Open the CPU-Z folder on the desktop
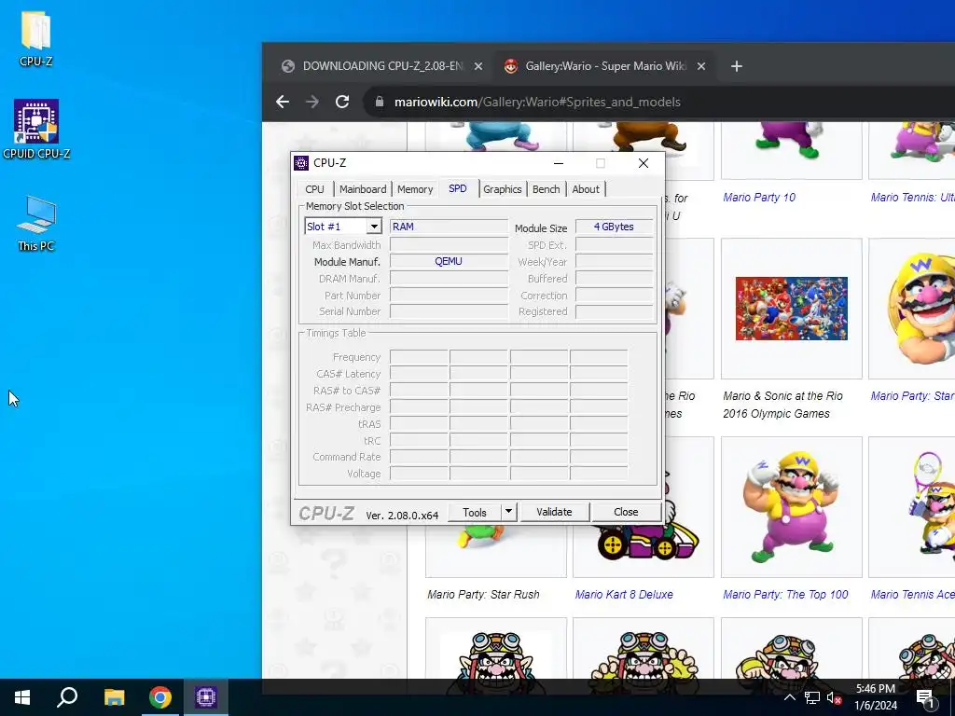Screen dimensions: 955x716 coord(36,37)
